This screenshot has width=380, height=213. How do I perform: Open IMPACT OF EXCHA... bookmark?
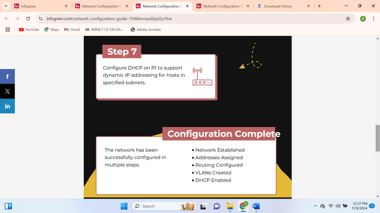(104, 29)
